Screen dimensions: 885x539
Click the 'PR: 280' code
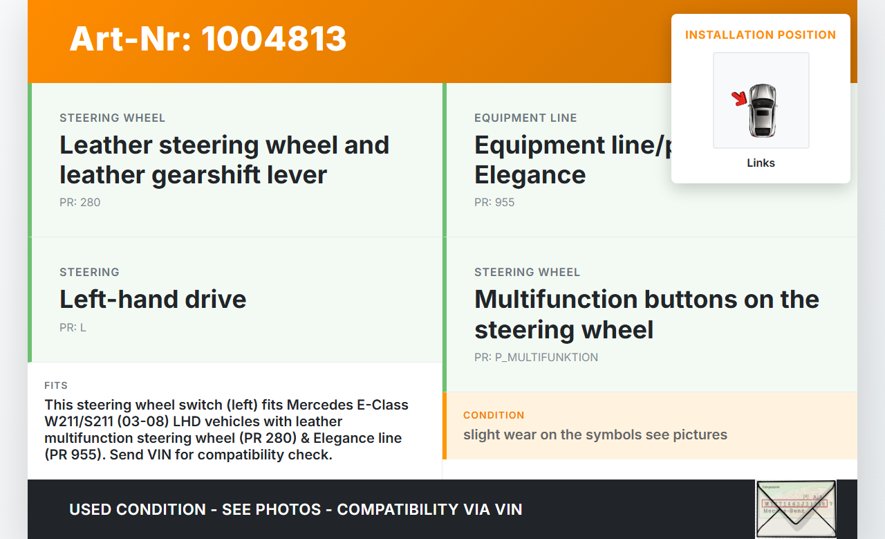80,203
